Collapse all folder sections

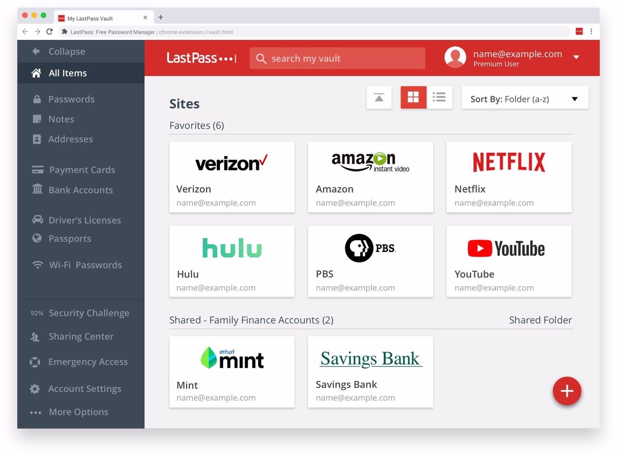[378, 97]
